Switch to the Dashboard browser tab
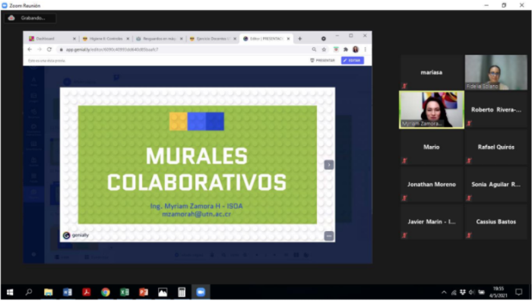532x304 pixels. click(x=49, y=38)
